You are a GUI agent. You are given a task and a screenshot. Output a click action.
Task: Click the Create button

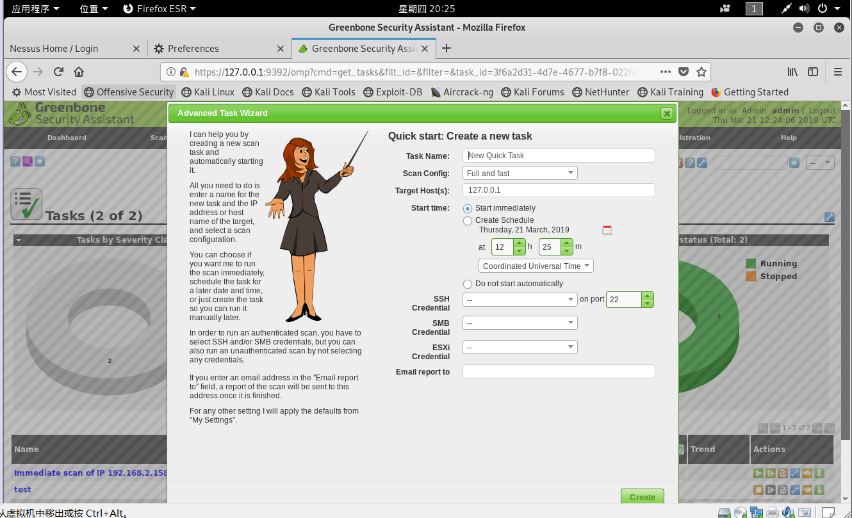(643, 497)
